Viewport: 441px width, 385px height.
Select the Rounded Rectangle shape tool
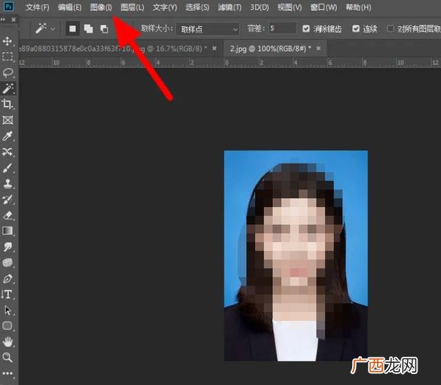click(x=8, y=326)
